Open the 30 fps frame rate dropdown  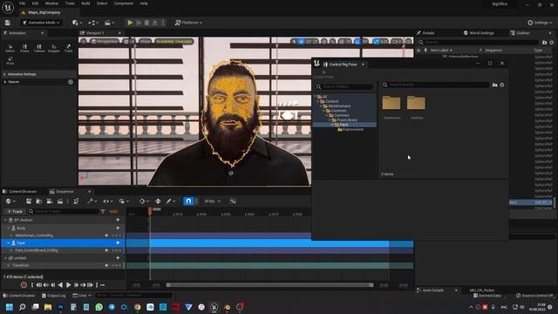(212, 201)
